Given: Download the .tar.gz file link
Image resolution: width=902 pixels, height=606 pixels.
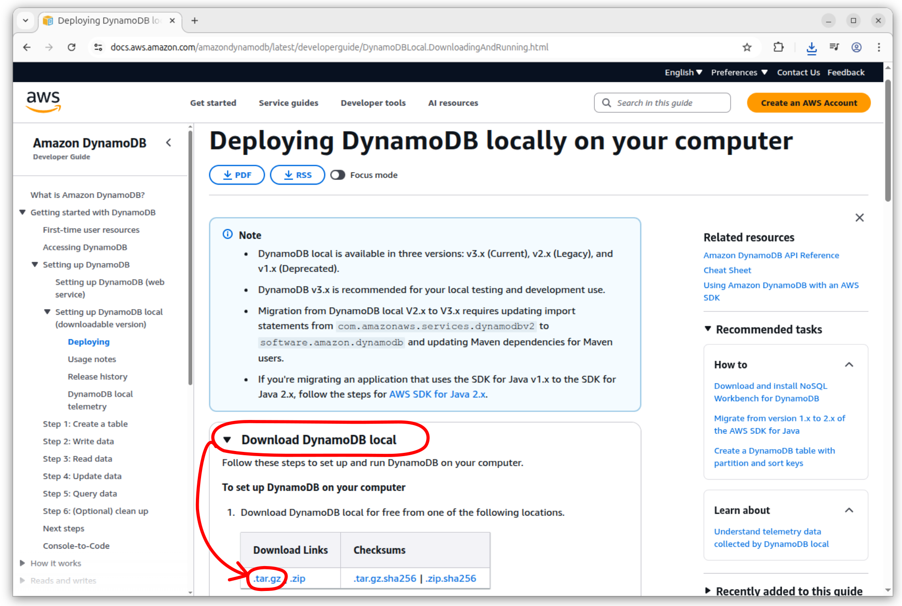Looking at the screenshot, I should point(267,578).
